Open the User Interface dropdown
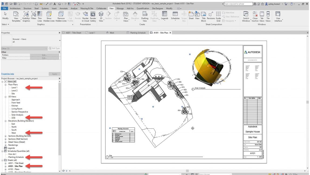 (278, 16)
